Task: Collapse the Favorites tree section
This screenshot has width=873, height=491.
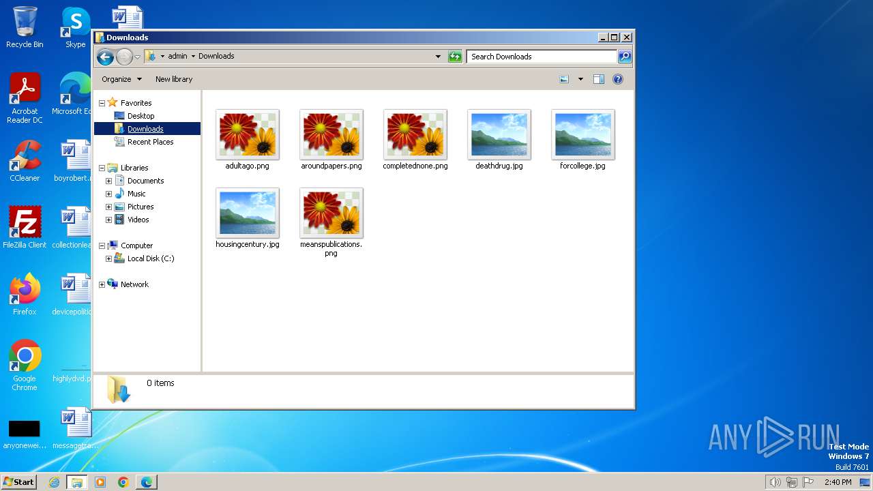Action: (102, 103)
